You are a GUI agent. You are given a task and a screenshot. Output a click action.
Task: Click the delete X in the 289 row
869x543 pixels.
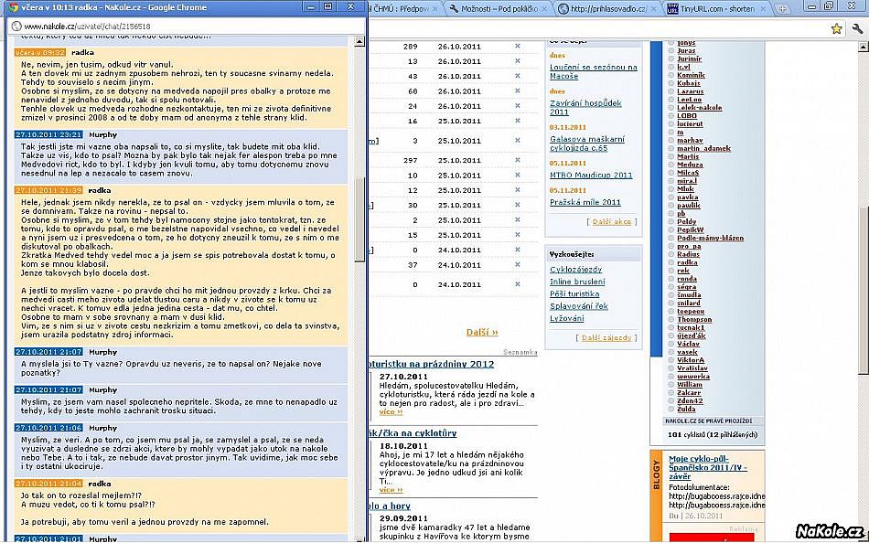(x=517, y=46)
